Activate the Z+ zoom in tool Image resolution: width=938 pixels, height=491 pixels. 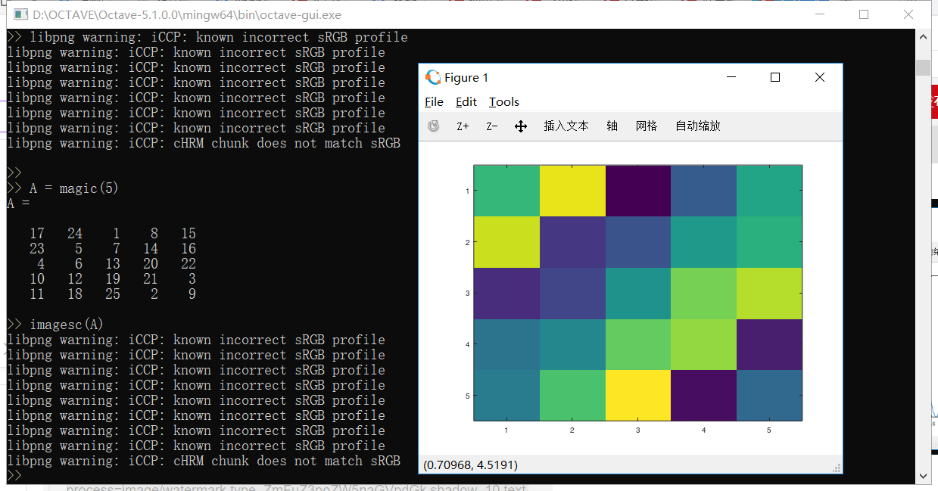pos(463,126)
